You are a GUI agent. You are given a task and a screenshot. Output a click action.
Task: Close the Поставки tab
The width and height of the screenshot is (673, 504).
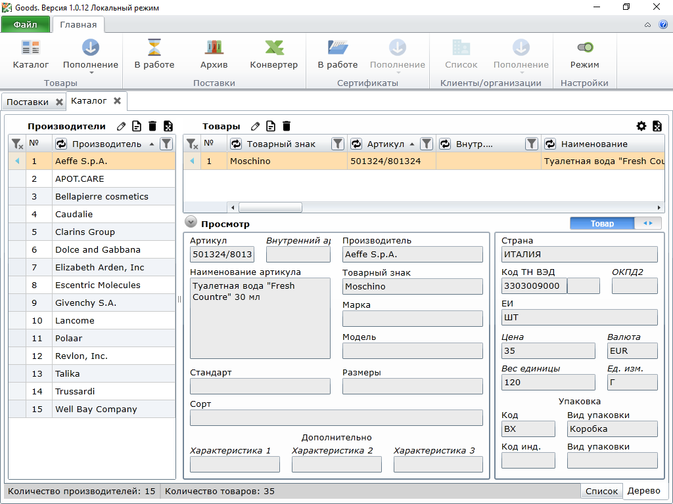click(x=59, y=102)
